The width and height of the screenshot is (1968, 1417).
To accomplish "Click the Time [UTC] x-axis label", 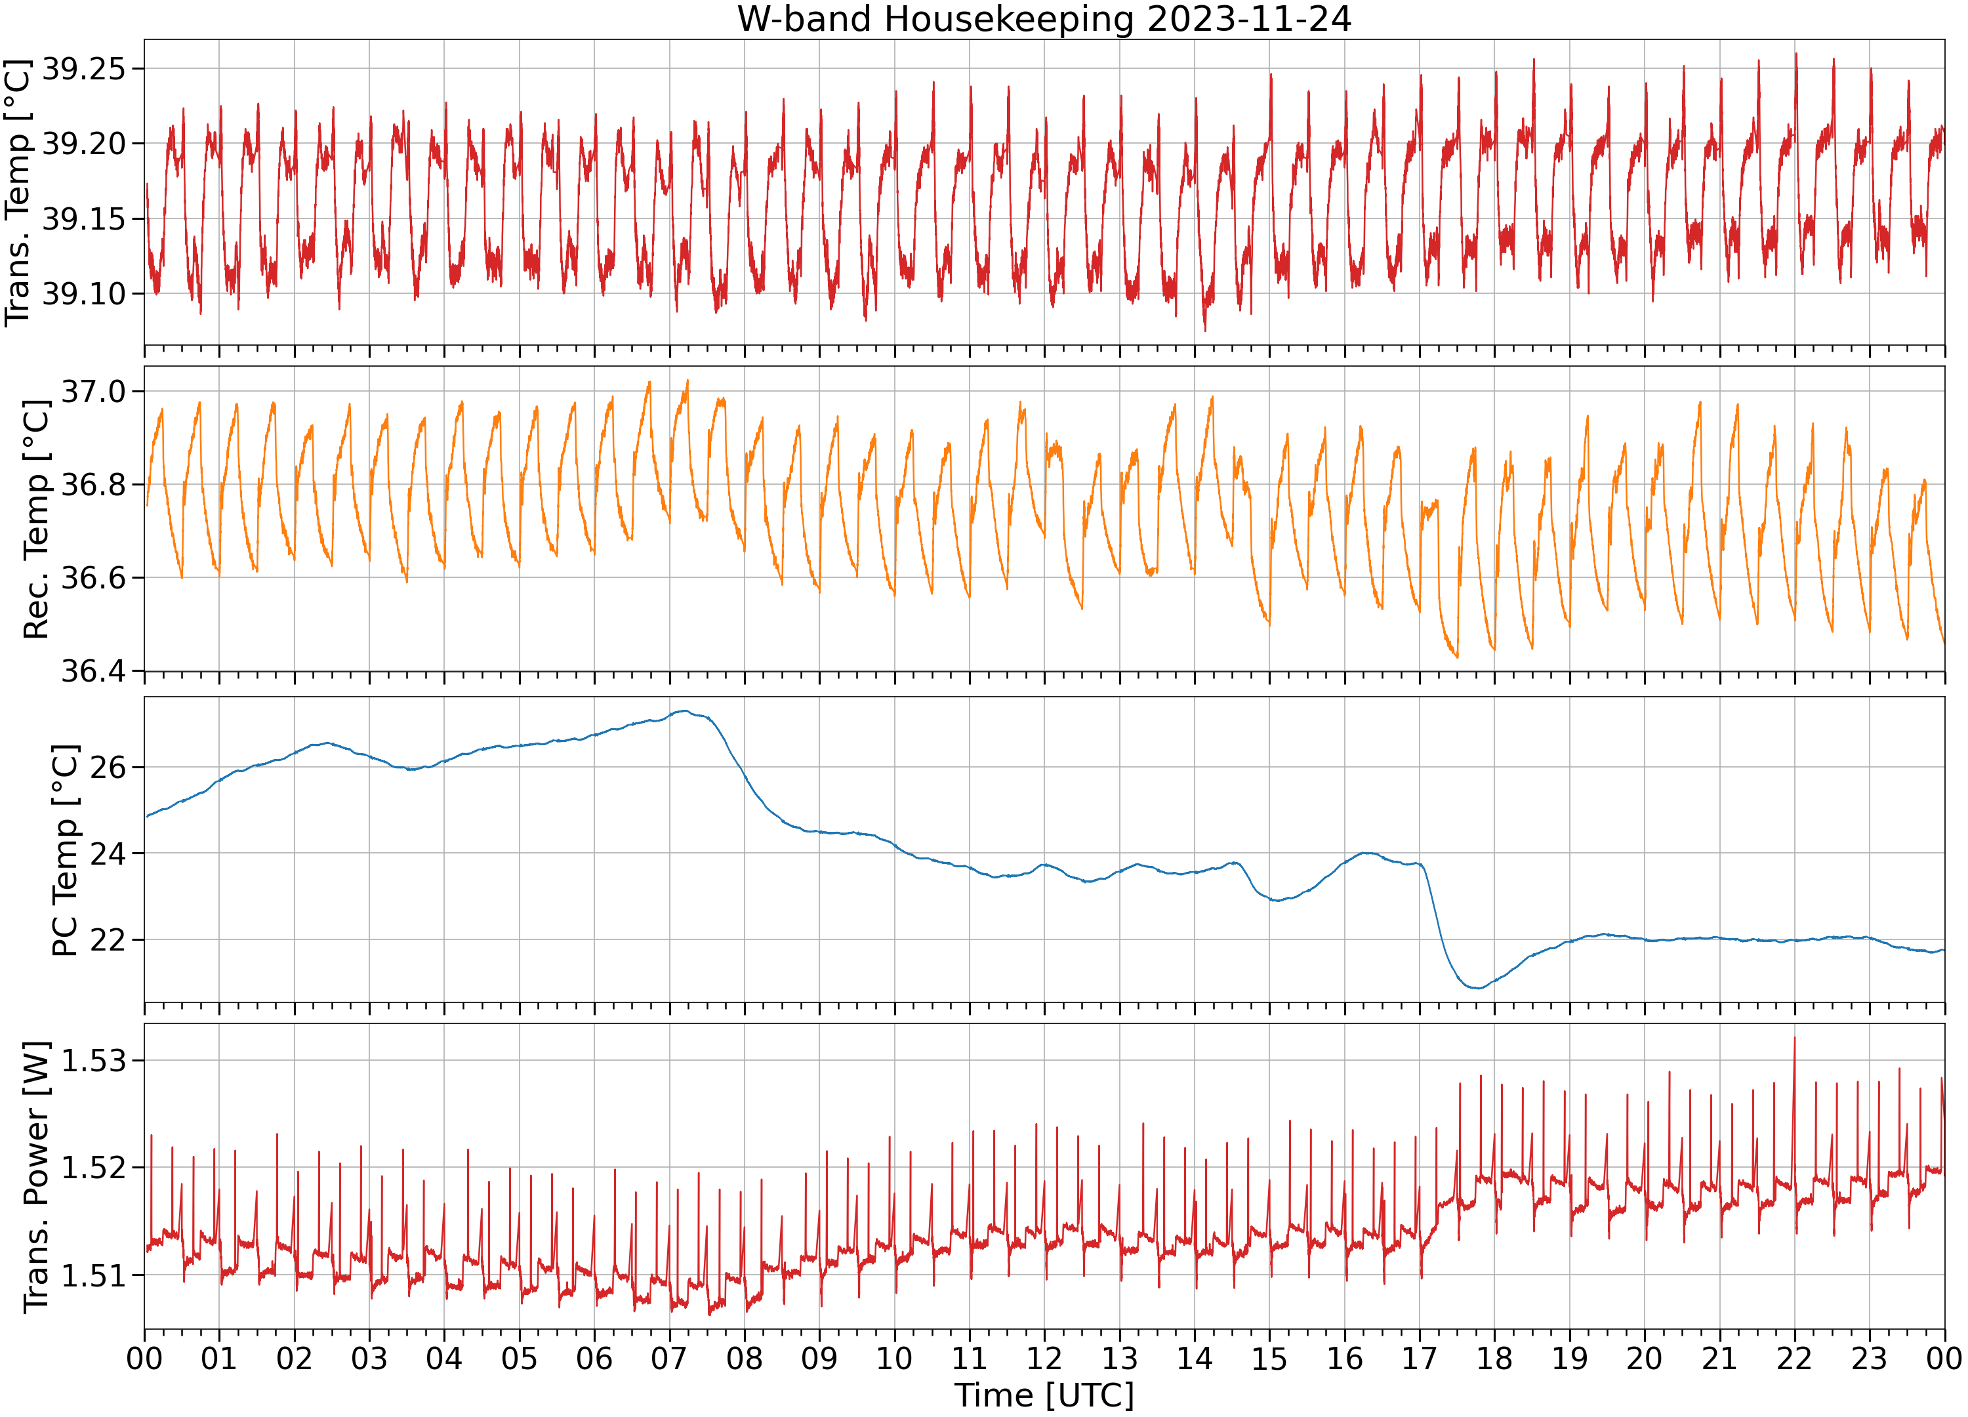I will tap(1044, 1396).
